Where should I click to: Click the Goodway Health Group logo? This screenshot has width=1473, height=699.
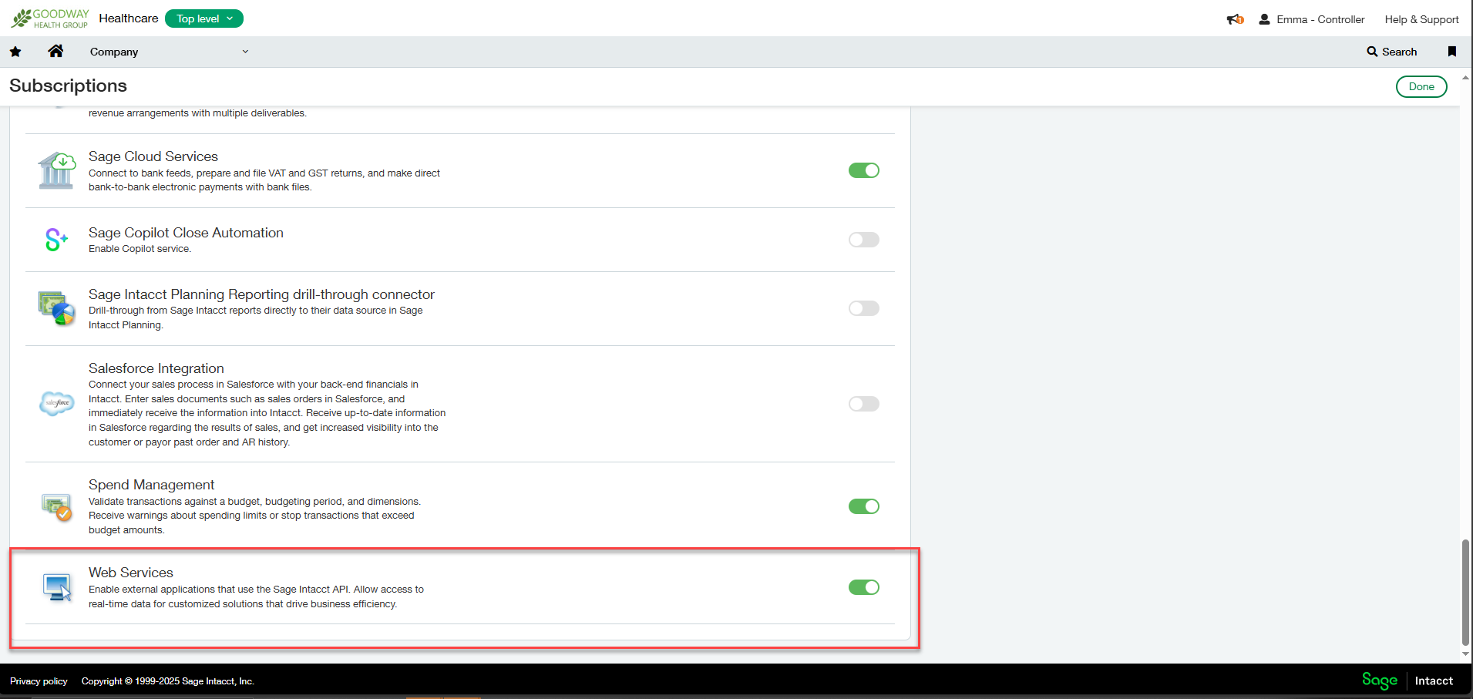(50, 18)
